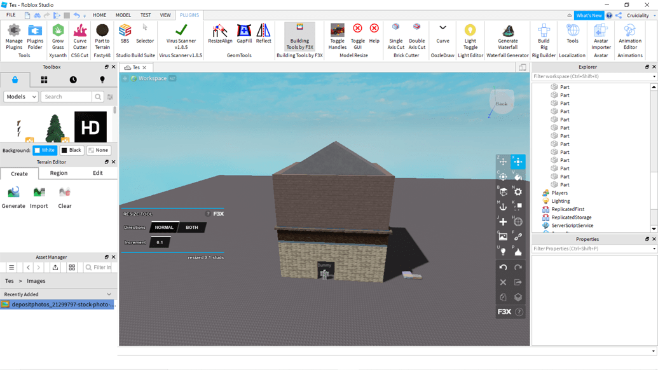Switch to the MODEL ribbon tab
This screenshot has width=658, height=370.
pyautogui.click(x=123, y=15)
